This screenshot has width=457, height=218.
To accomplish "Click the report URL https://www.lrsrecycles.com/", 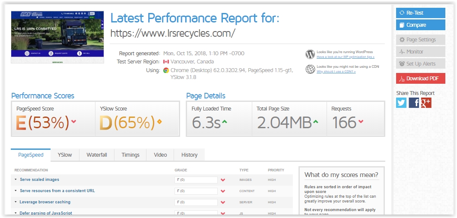I will [172, 33].
